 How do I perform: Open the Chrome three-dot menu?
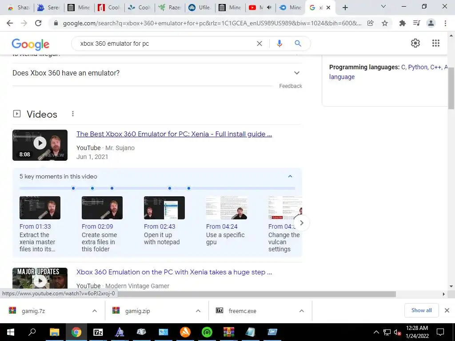445,23
